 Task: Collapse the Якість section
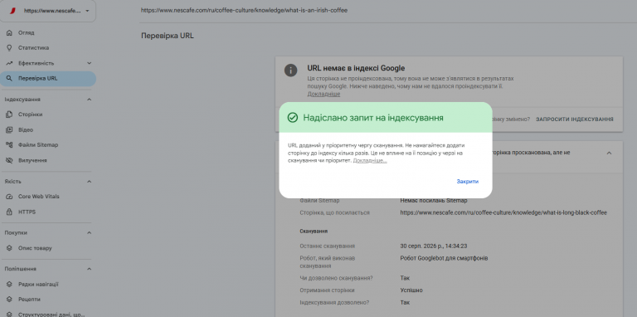[89, 182]
